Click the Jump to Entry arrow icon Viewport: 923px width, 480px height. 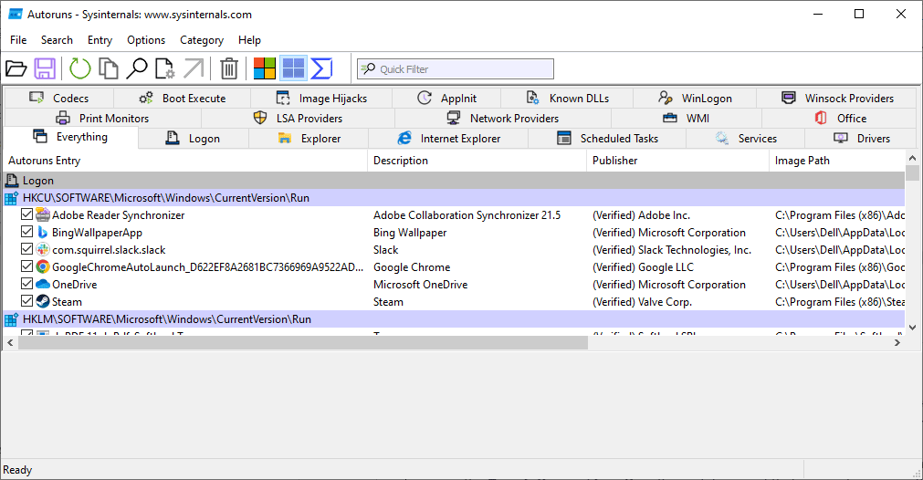pyautogui.click(x=194, y=68)
